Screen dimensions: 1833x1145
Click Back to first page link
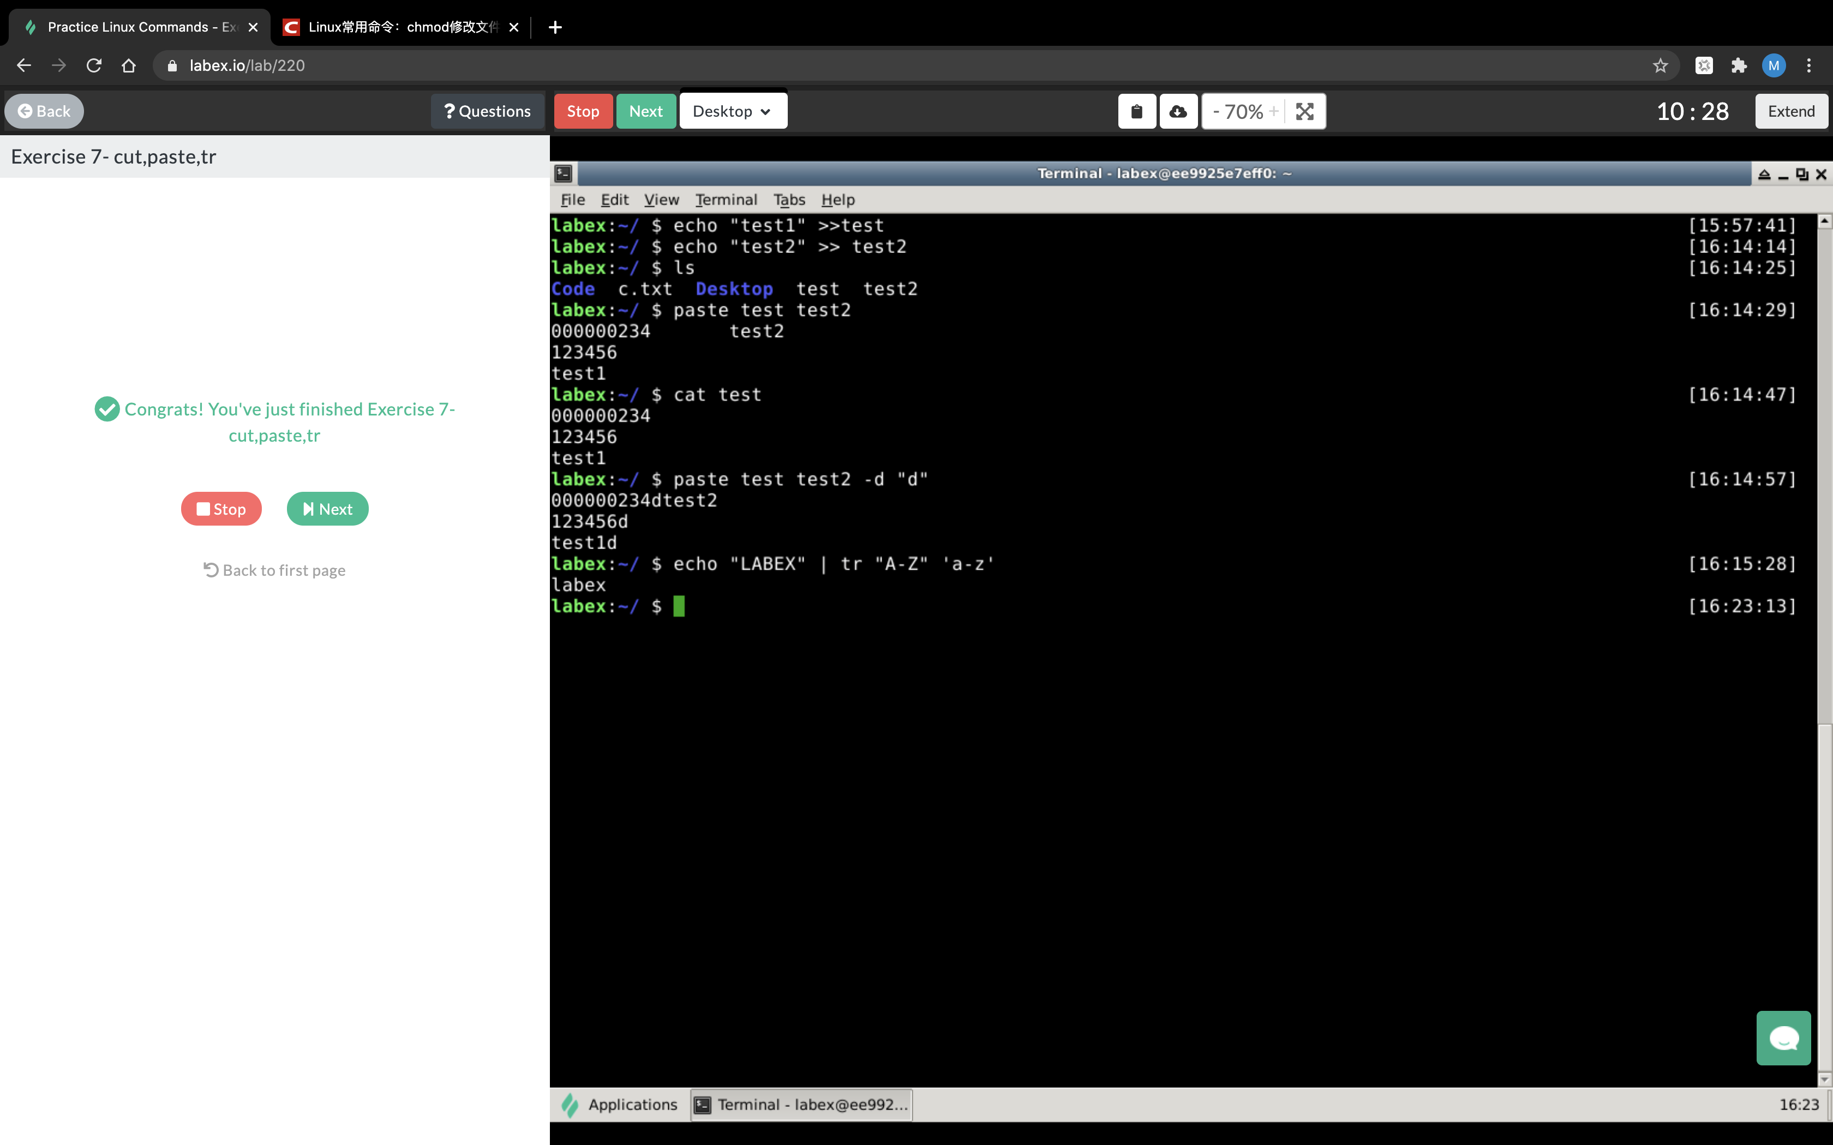pyautogui.click(x=273, y=569)
